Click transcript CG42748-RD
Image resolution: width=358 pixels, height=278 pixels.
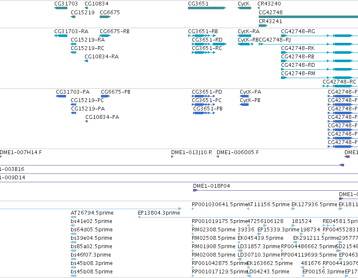[298, 65]
